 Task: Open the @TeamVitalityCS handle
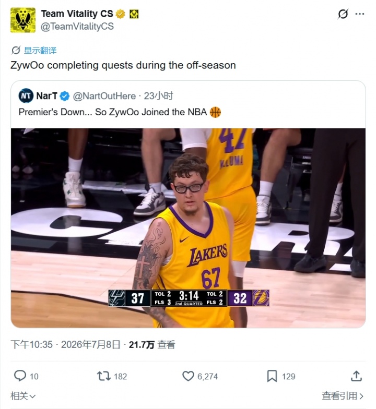tap(77, 26)
